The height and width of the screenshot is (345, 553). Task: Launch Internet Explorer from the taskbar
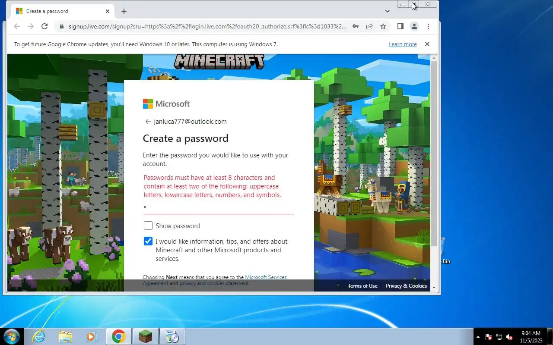coord(38,336)
